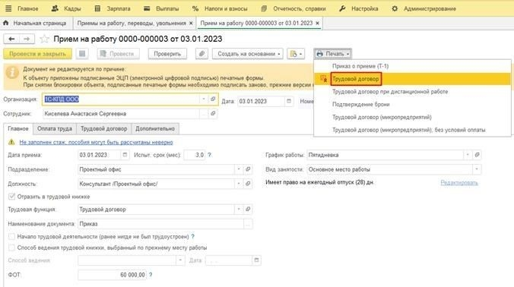This screenshot has height=287, width=514.
Task: Click the Наименование документа field Приказ
Action: (160, 224)
